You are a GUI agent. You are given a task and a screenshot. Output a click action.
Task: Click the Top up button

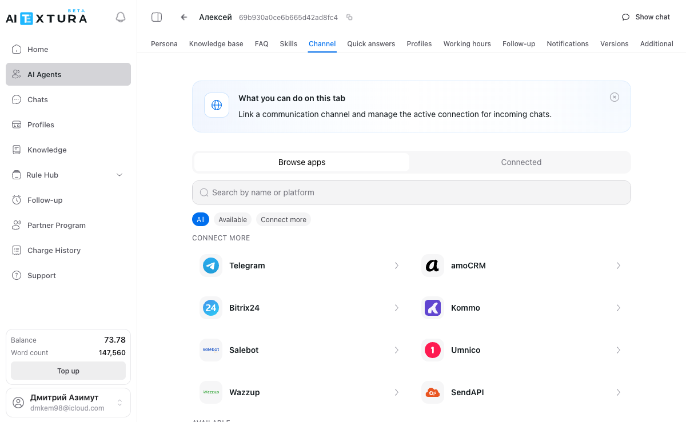tap(68, 371)
